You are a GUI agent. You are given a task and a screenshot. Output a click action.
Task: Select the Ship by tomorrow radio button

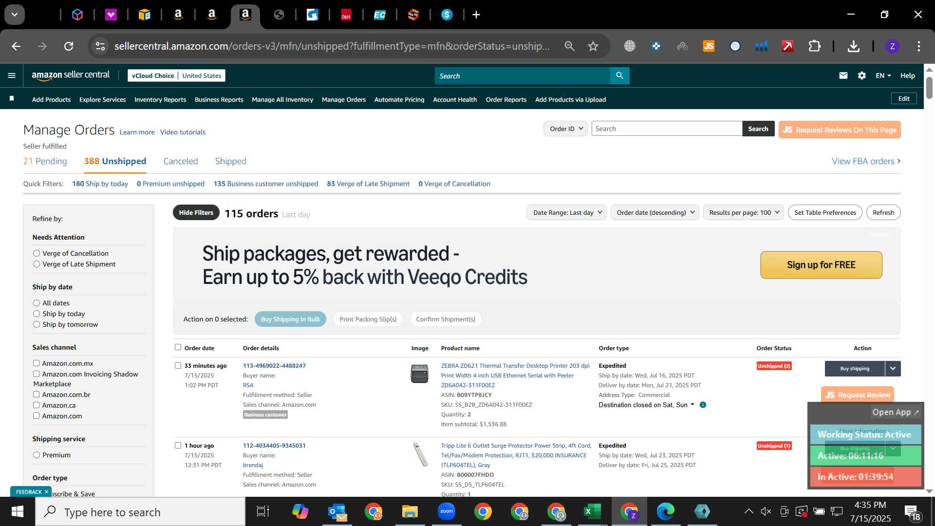[37, 324]
